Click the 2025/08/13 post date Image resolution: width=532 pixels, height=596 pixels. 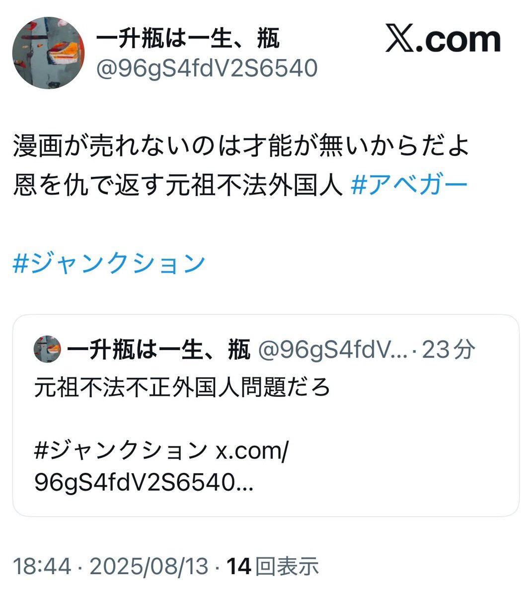point(149,566)
